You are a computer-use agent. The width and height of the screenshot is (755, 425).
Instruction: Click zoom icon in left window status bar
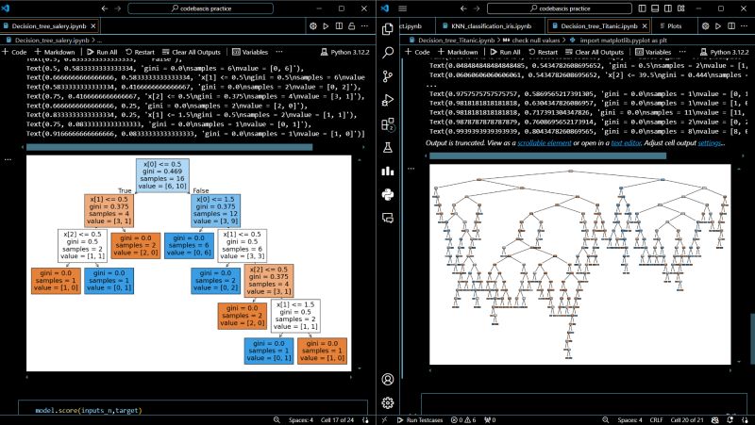(277, 419)
